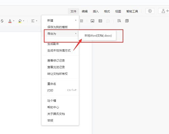Start presentation with the play button
The image size is (169, 134).
tap(150, 11)
